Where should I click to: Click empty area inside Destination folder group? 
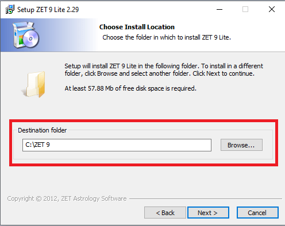(134, 155)
